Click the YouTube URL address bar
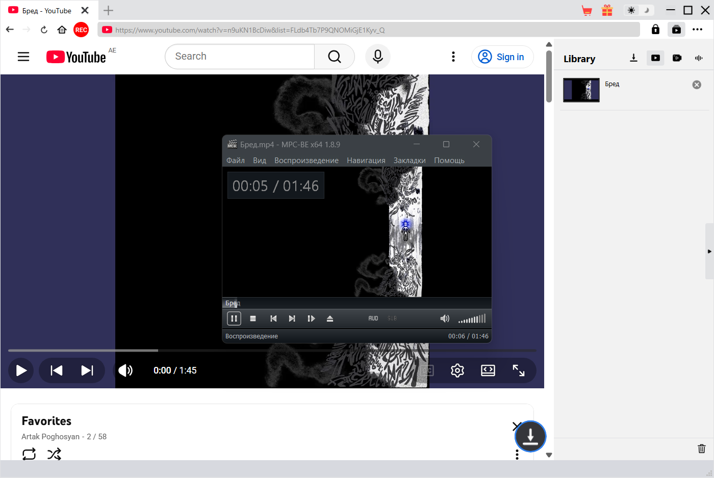The image size is (714, 478). (x=368, y=30)
